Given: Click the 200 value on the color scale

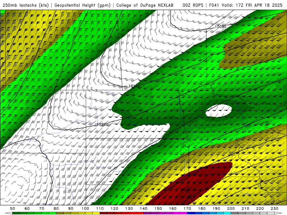Looking at the screenshot, I should pyautogui.click(x=231, y=209).
